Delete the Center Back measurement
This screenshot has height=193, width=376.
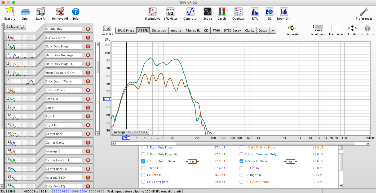click(x=88, y=134)
